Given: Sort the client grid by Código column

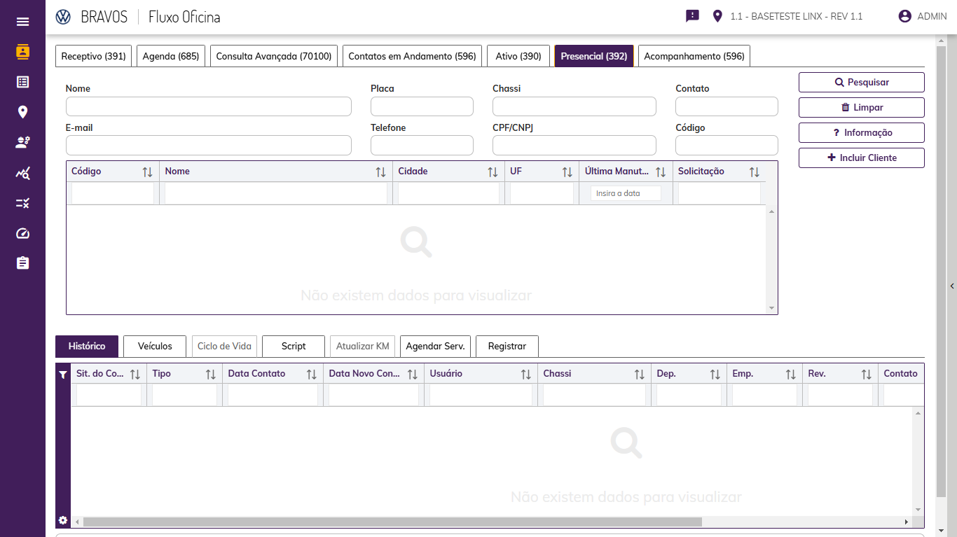Looking at the screenshot, I should pyautogui.click(x=147, y=172).
